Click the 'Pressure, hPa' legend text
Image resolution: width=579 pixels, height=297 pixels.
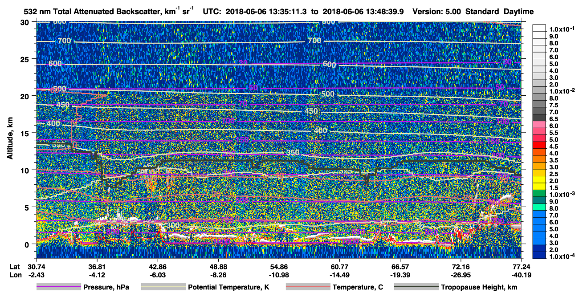106,287
